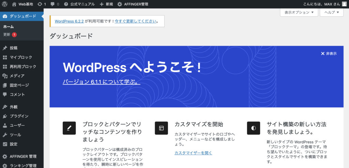This screenshot has width=349, height=168.
Task: Open the updates icon in admin bar
Action: [x=40, y=4]
